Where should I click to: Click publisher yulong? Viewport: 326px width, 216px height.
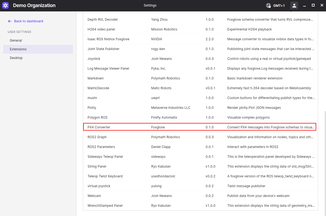tap(156, 186)
